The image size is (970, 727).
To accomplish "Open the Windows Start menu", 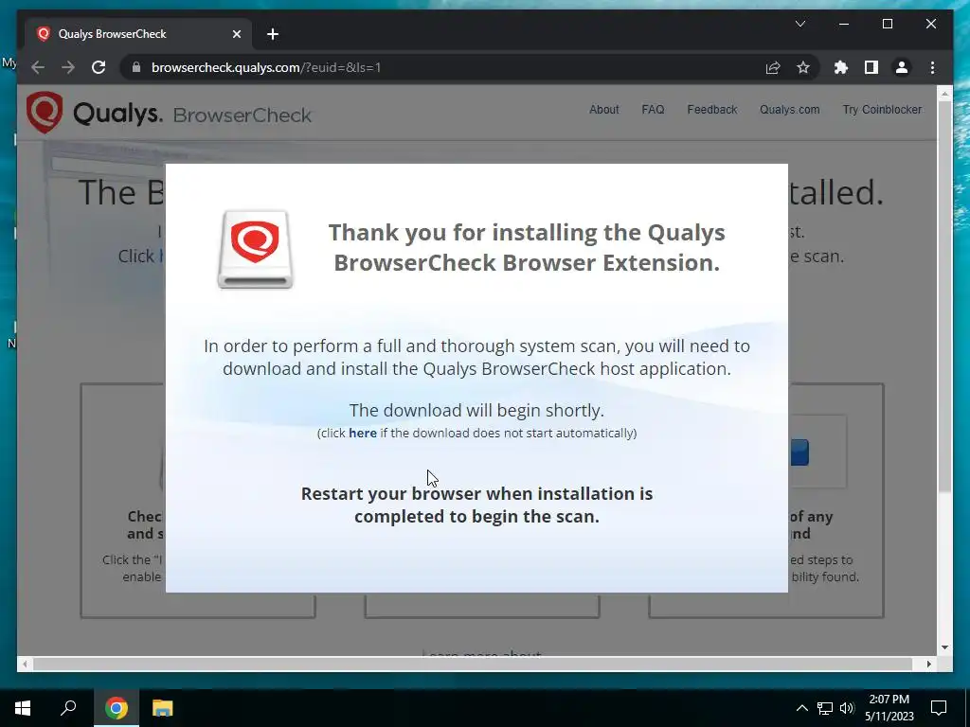I will [x=23, y=708].
